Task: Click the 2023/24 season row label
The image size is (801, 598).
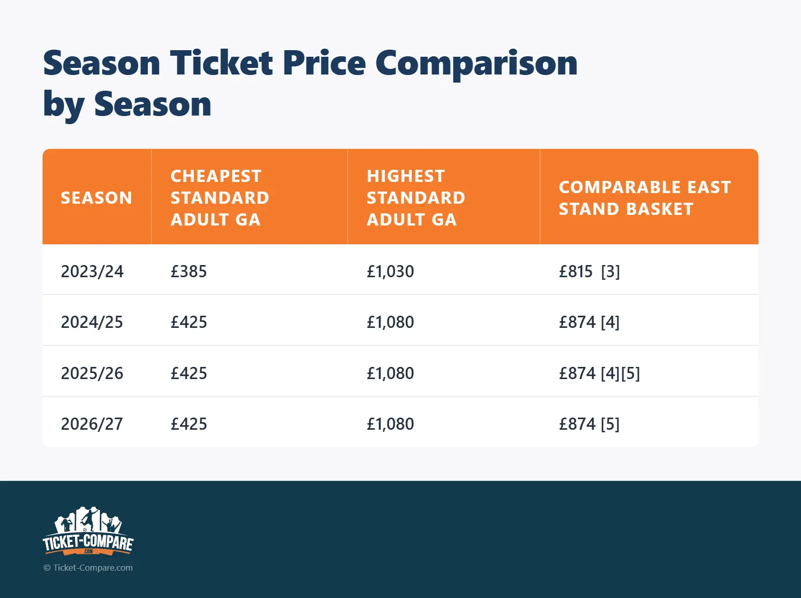Action: 92,272
